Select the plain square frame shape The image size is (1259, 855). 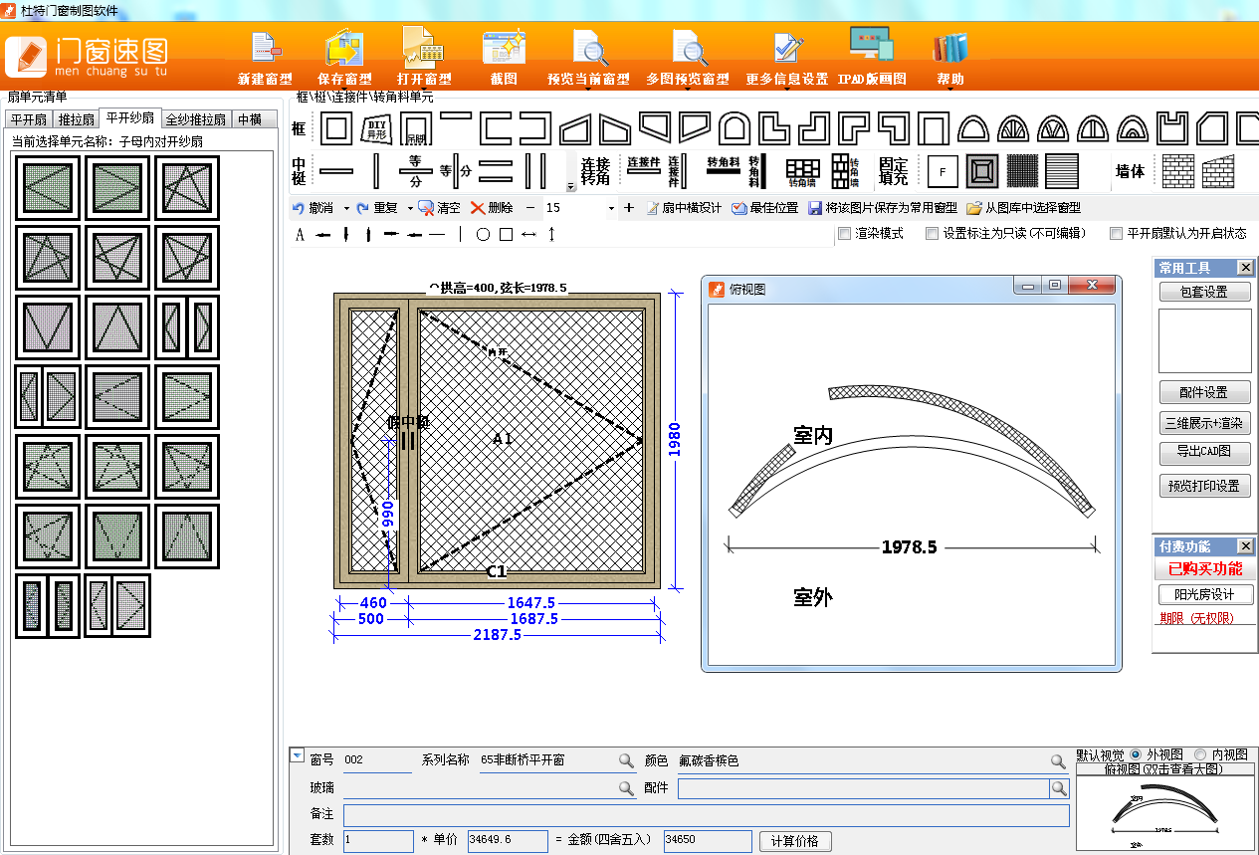coord(335,128)
